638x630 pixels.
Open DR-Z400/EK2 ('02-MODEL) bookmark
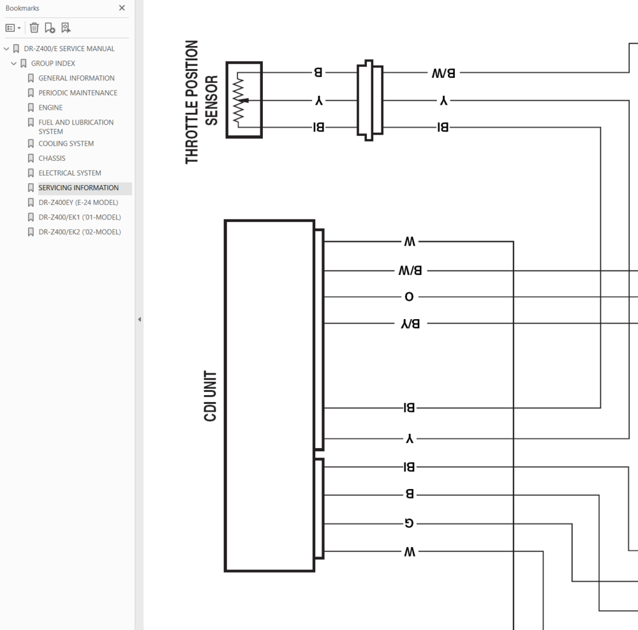[x=80, y=232]
